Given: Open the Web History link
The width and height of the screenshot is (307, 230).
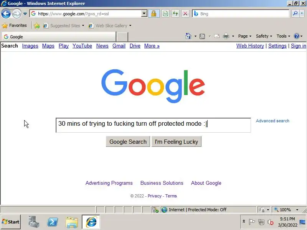Looking at the screenshot, I should click(250, 46).
